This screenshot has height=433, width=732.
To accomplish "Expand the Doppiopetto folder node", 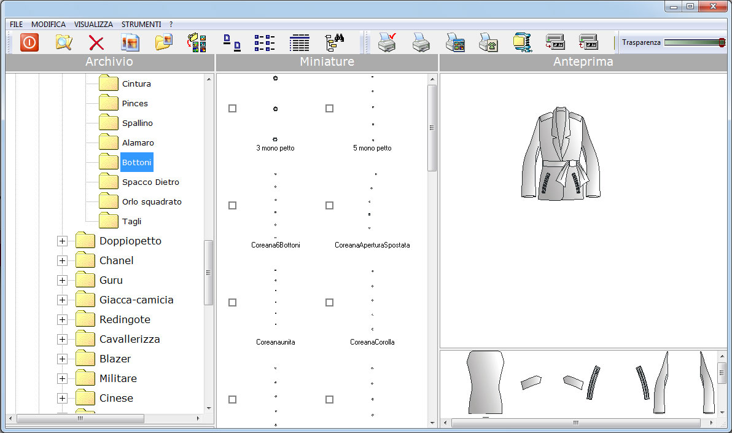I will tap(62, 241).
